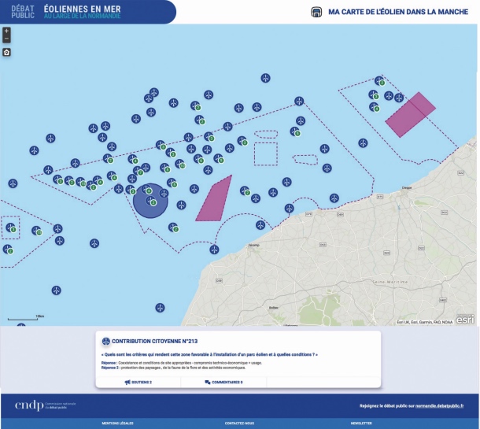Click the turbine marker inside the small dashed square

pyautogui.click(x=11, y=227)
